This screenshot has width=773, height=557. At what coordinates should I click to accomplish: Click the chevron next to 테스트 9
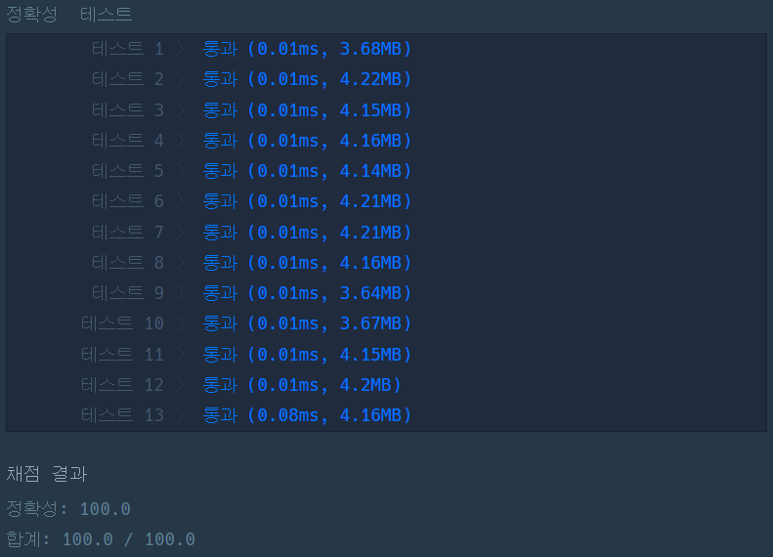(x=181, y=293)
